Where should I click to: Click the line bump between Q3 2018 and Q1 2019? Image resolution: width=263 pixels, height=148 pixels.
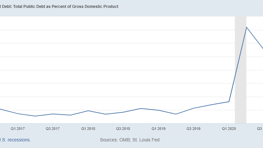(x=141, y=108)
